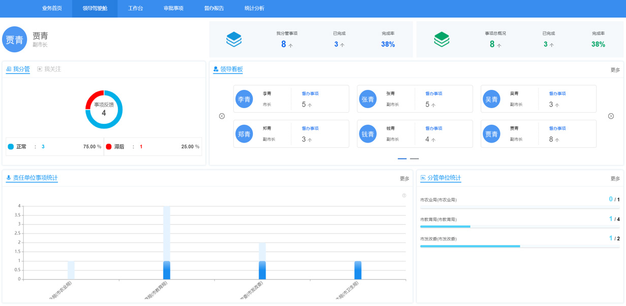626x306 pixels.
Task: Click the 贾青 profile avatar at top left
Action: [x=15, y=40]
